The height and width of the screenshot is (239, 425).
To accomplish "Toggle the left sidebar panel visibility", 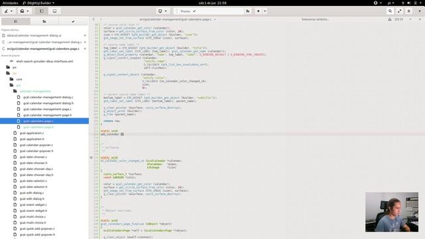I will coord(41,11).
